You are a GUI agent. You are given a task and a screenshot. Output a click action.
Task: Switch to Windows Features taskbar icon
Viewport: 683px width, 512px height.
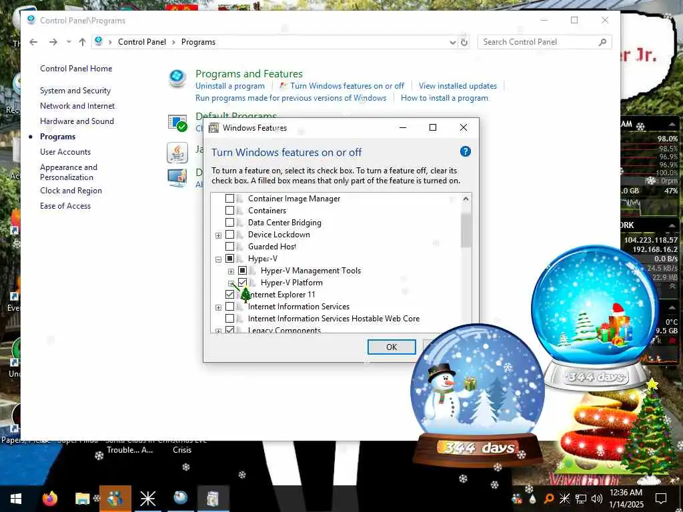coord(213,499)
